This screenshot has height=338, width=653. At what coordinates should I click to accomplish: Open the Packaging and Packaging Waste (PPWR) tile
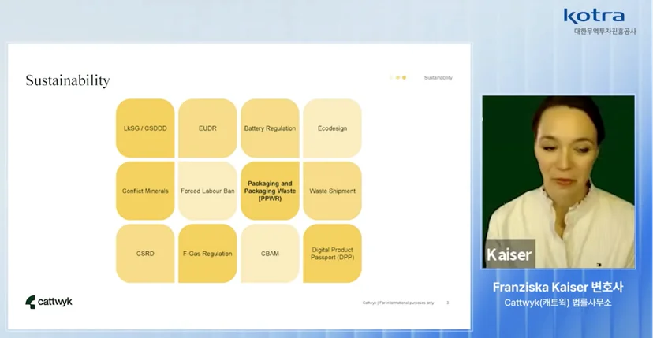[270, 191]
